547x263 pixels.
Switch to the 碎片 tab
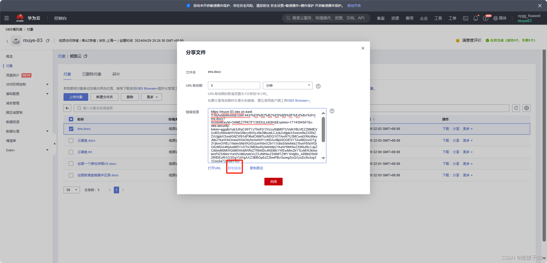pos(116,74)
